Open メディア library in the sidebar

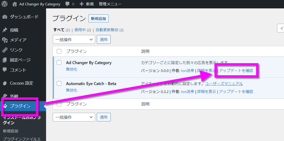pos(18,40)
